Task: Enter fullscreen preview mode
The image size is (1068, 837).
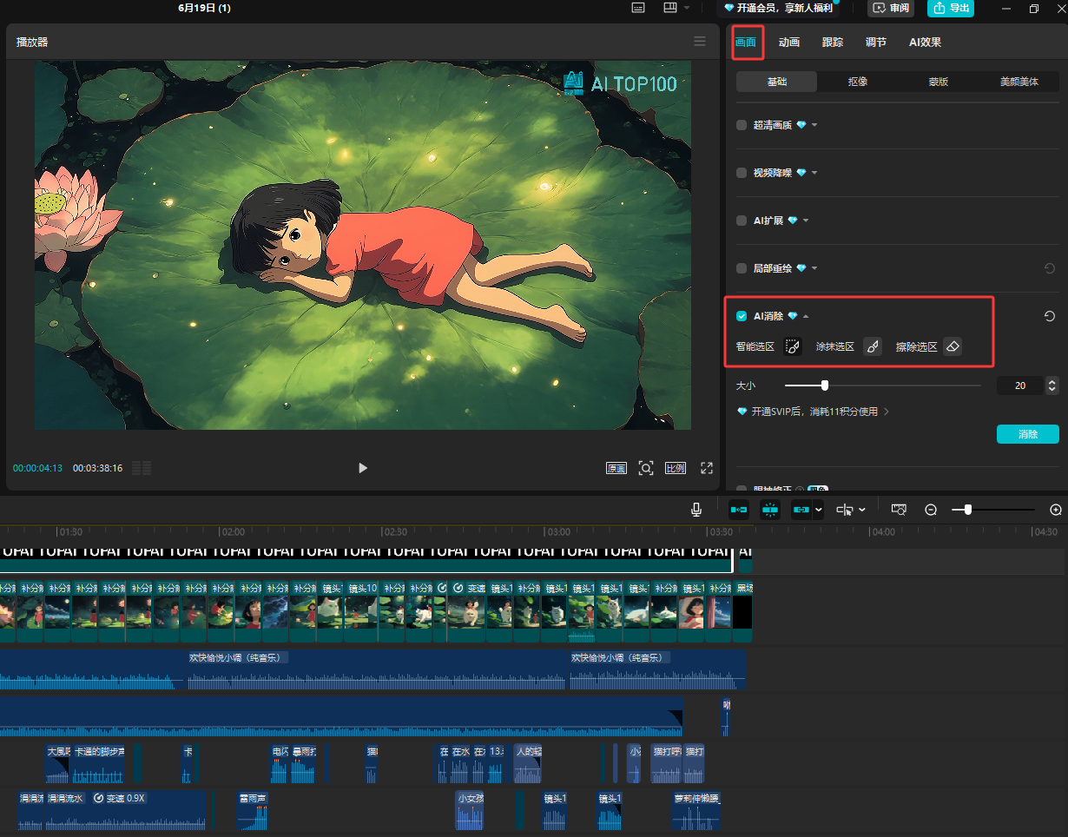Action: click(x=707, y=468)
